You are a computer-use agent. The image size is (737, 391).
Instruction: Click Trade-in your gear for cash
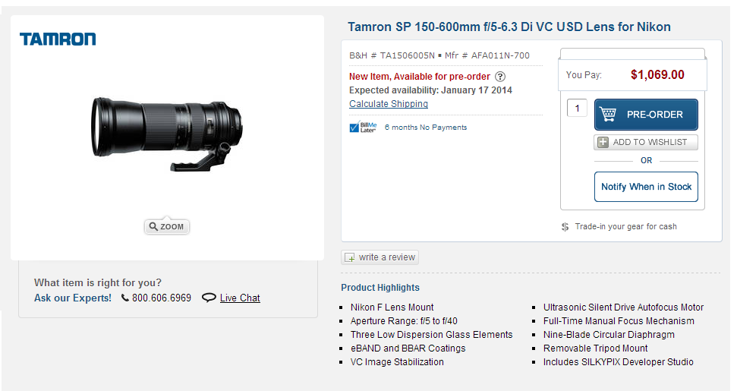(625, 226)
